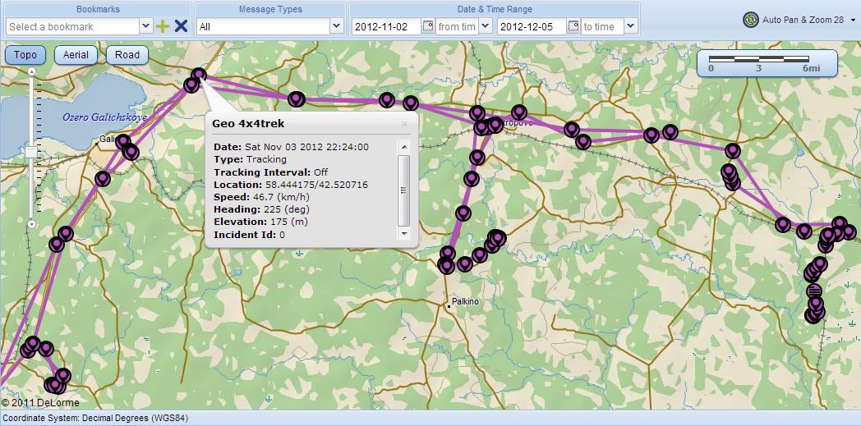The height and width of the screenshot is (426, 861).
Task: Switch map to Aerial view
Action: click(76, 55)
